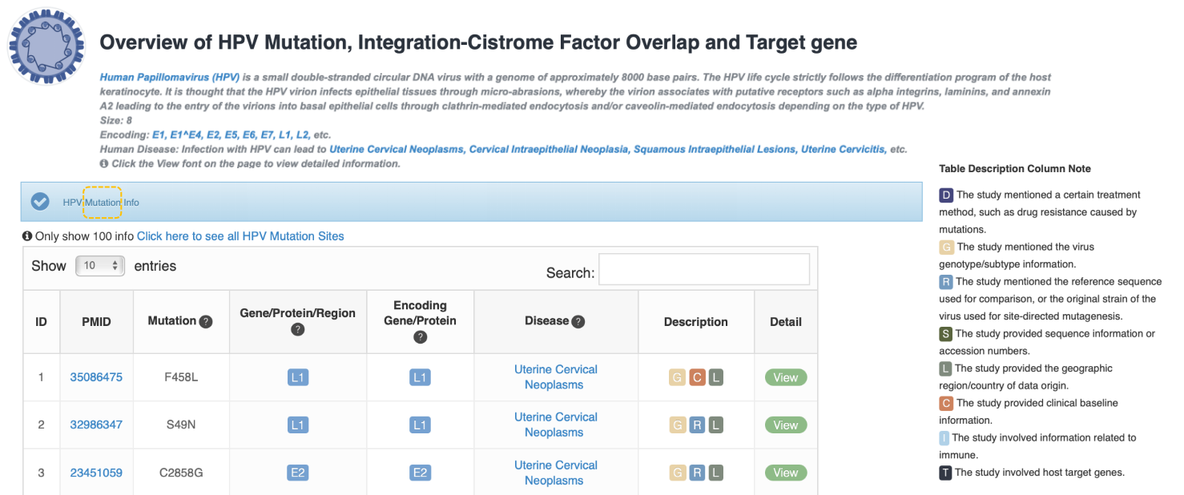Image resolution: width=1184 pixels, height=495 pixels.
Task: Click the HPV virus logo icon
Action: coord(46,45)
